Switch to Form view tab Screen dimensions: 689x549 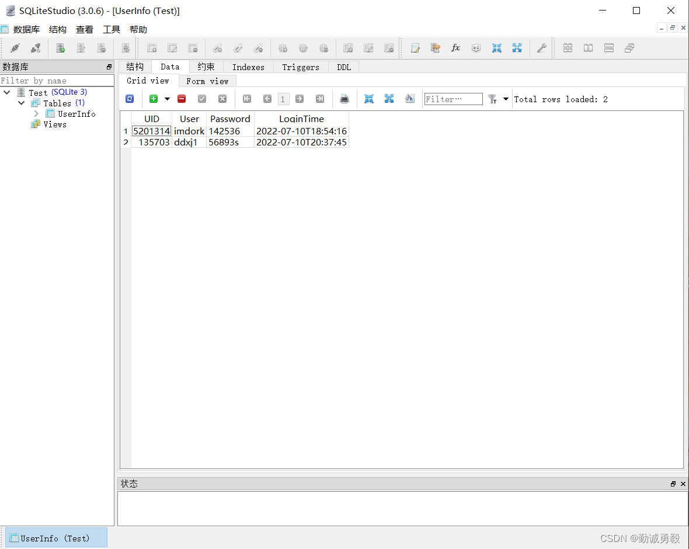tap(207, 81)
